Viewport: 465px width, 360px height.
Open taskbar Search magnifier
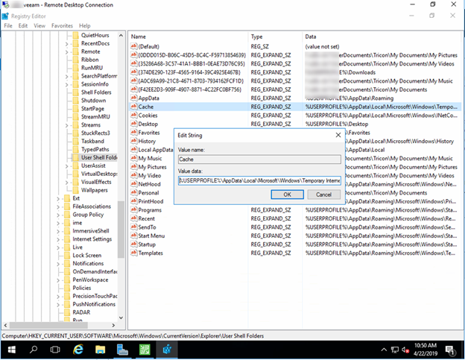coord(34,350)
